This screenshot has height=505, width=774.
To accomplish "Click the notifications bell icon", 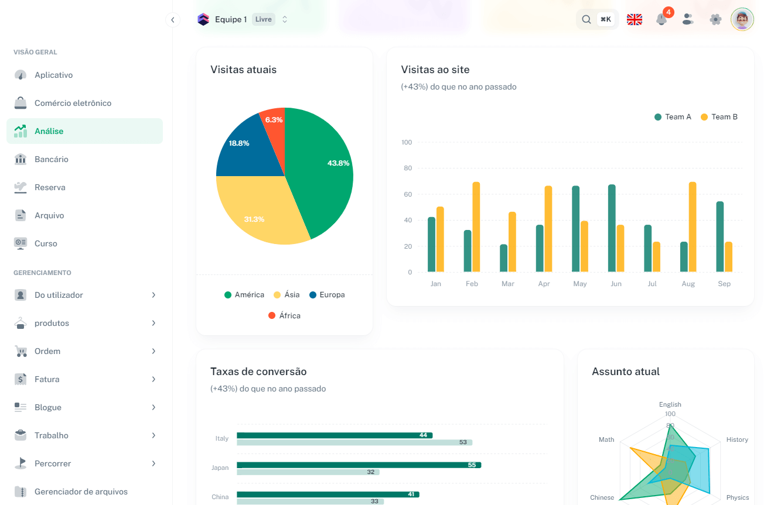I will 662,19.
